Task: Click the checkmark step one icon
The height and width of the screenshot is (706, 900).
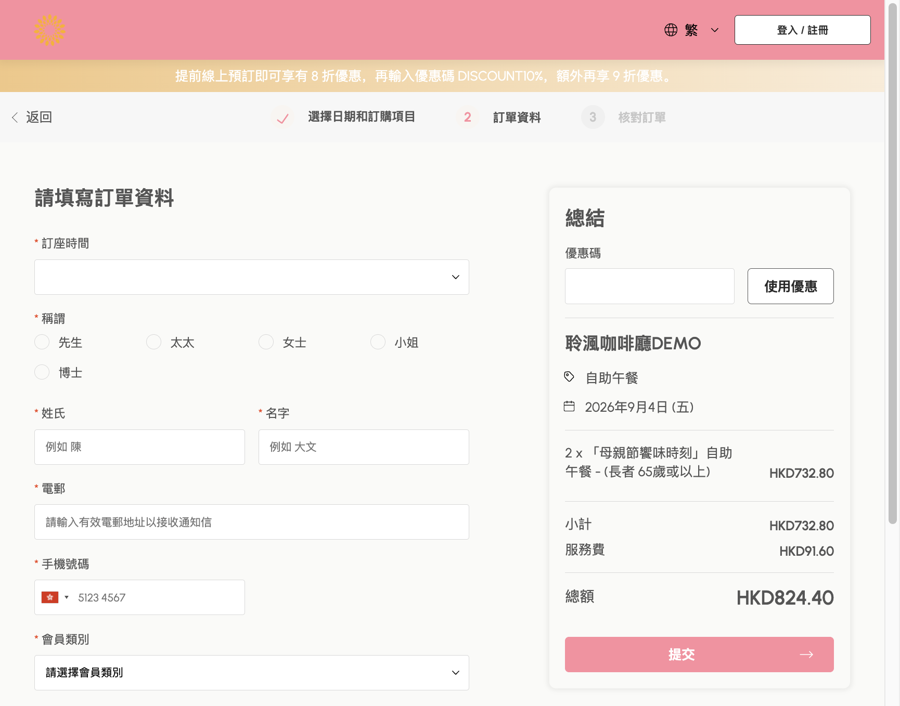Action: coord(282,117)
